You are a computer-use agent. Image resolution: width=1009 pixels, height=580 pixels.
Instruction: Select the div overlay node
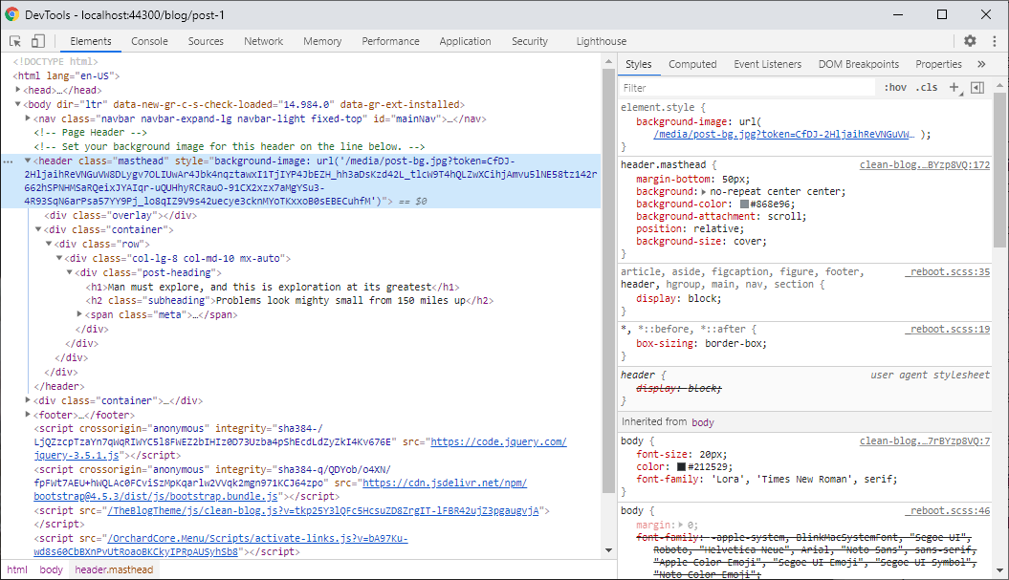pos(121,215)
